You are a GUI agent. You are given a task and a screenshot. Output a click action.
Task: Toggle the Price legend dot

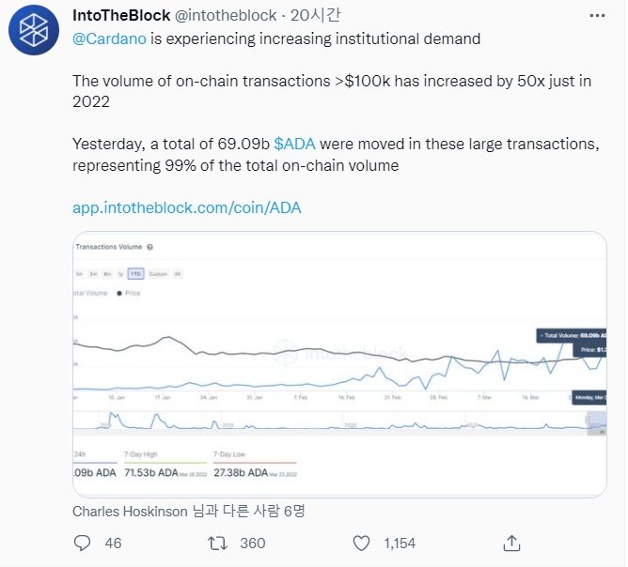point(119,293)
